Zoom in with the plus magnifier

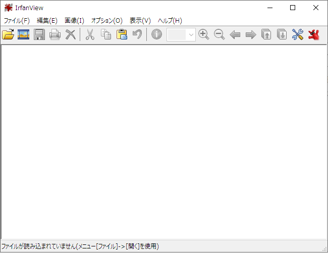(x=204, y=34)
